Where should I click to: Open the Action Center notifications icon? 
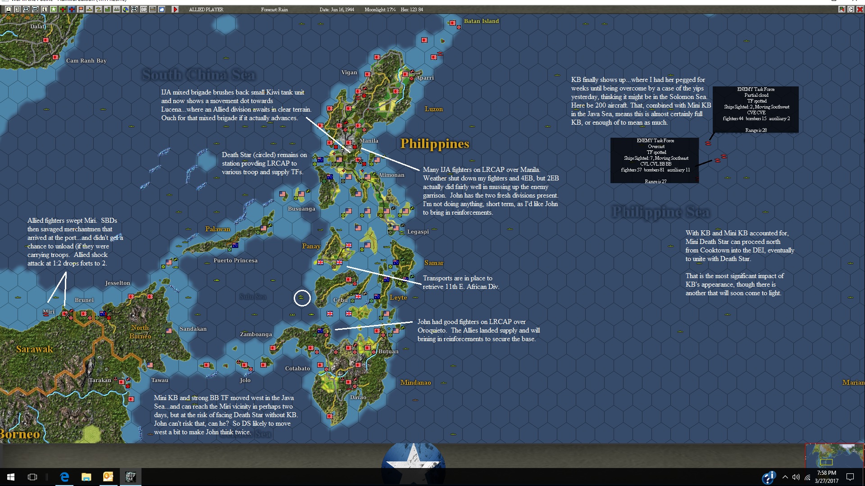850,477
